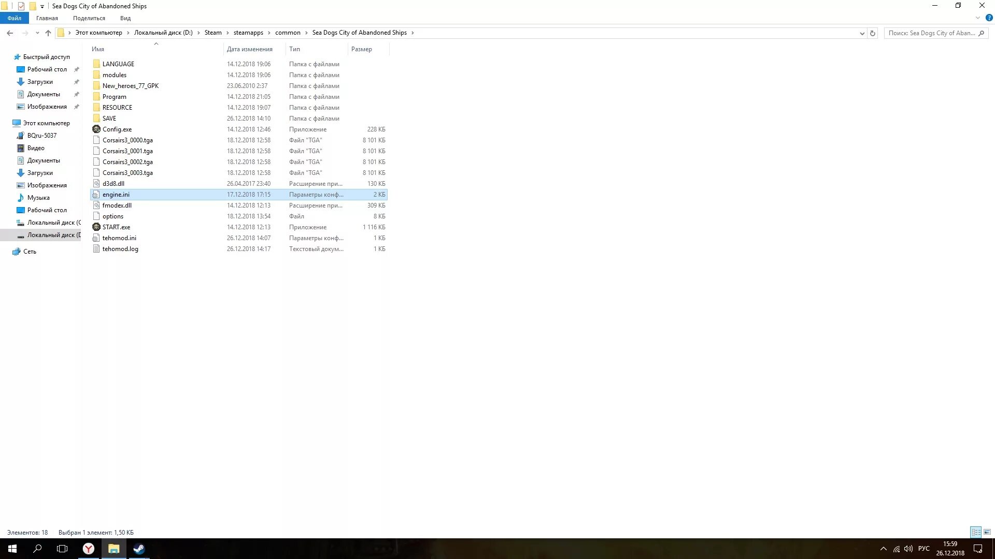Select the SAVE folder
Image resolution: width=995 pixels, height=559 pixels.
pos(109,119)
